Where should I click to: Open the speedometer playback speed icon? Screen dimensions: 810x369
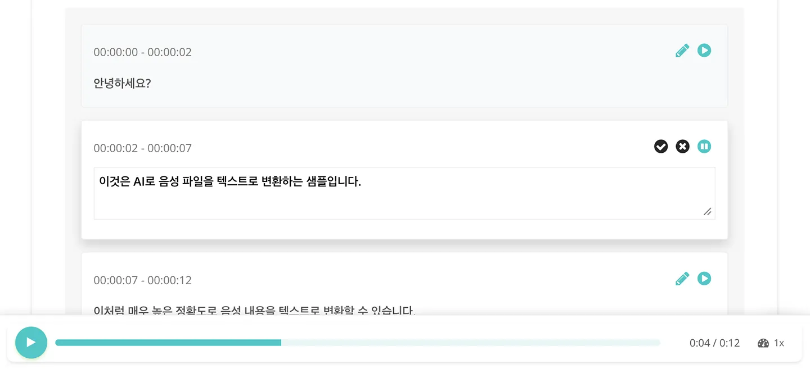(763, 343)
